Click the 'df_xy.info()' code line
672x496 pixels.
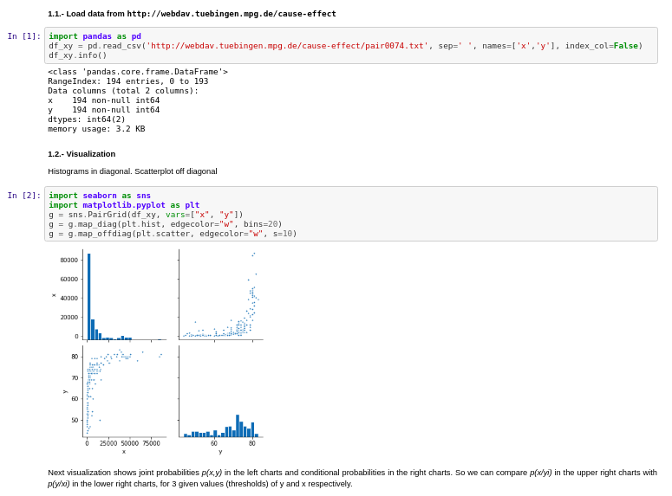click(x=77, y=55)
